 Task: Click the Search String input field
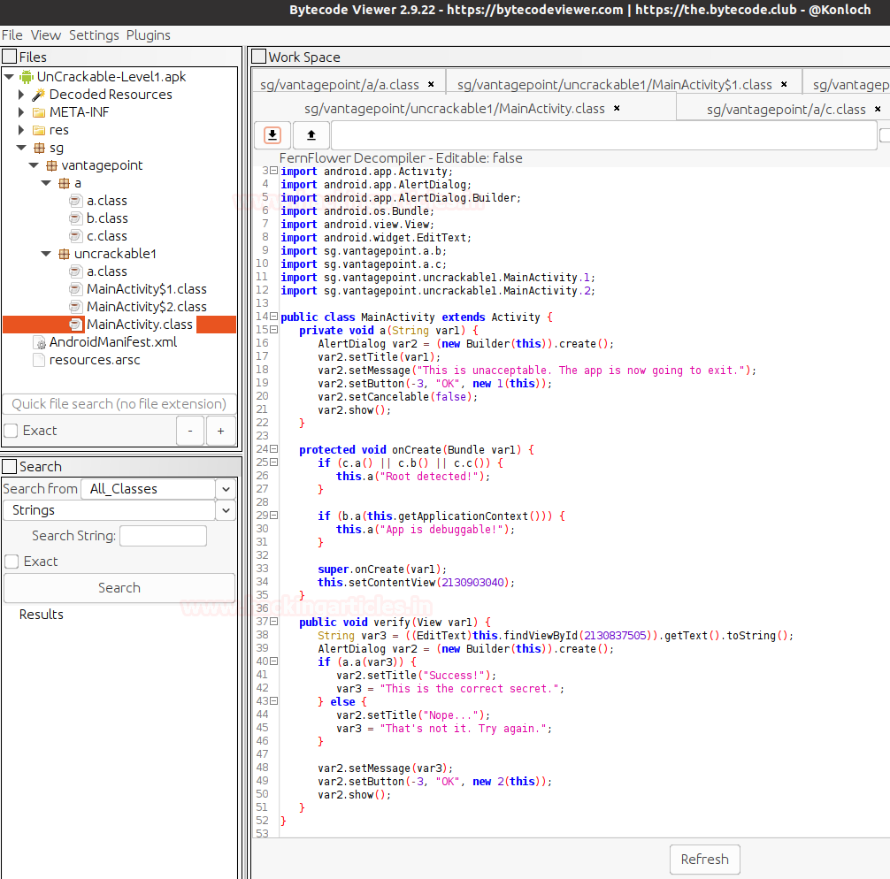click(163, 536)
